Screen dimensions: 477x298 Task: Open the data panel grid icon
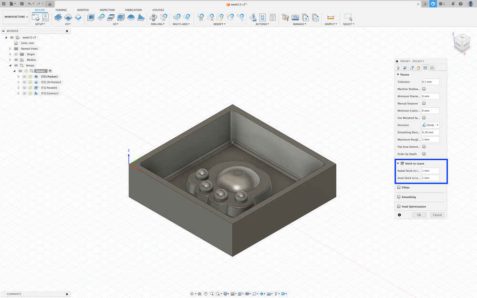4,4
